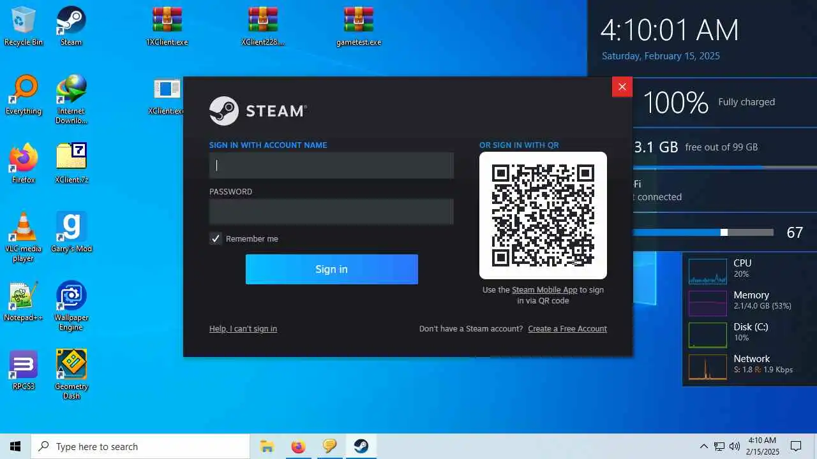Viewport: 817px width, 459px height.
Task: Follow the Steam Mobile App link
Action: click(544, 289)
